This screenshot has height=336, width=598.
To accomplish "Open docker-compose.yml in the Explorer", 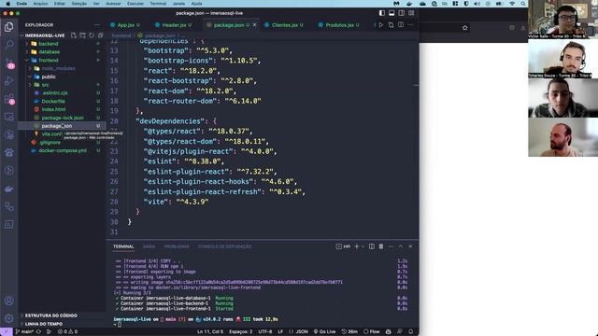I will (x=63, y=150).
